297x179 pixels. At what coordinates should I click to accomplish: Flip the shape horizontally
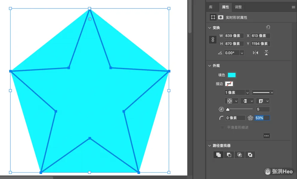pos(255,53)
